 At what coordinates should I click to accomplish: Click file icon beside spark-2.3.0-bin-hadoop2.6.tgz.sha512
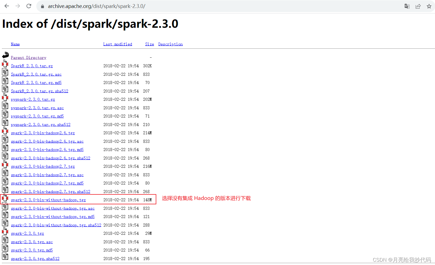click(5, 156)
